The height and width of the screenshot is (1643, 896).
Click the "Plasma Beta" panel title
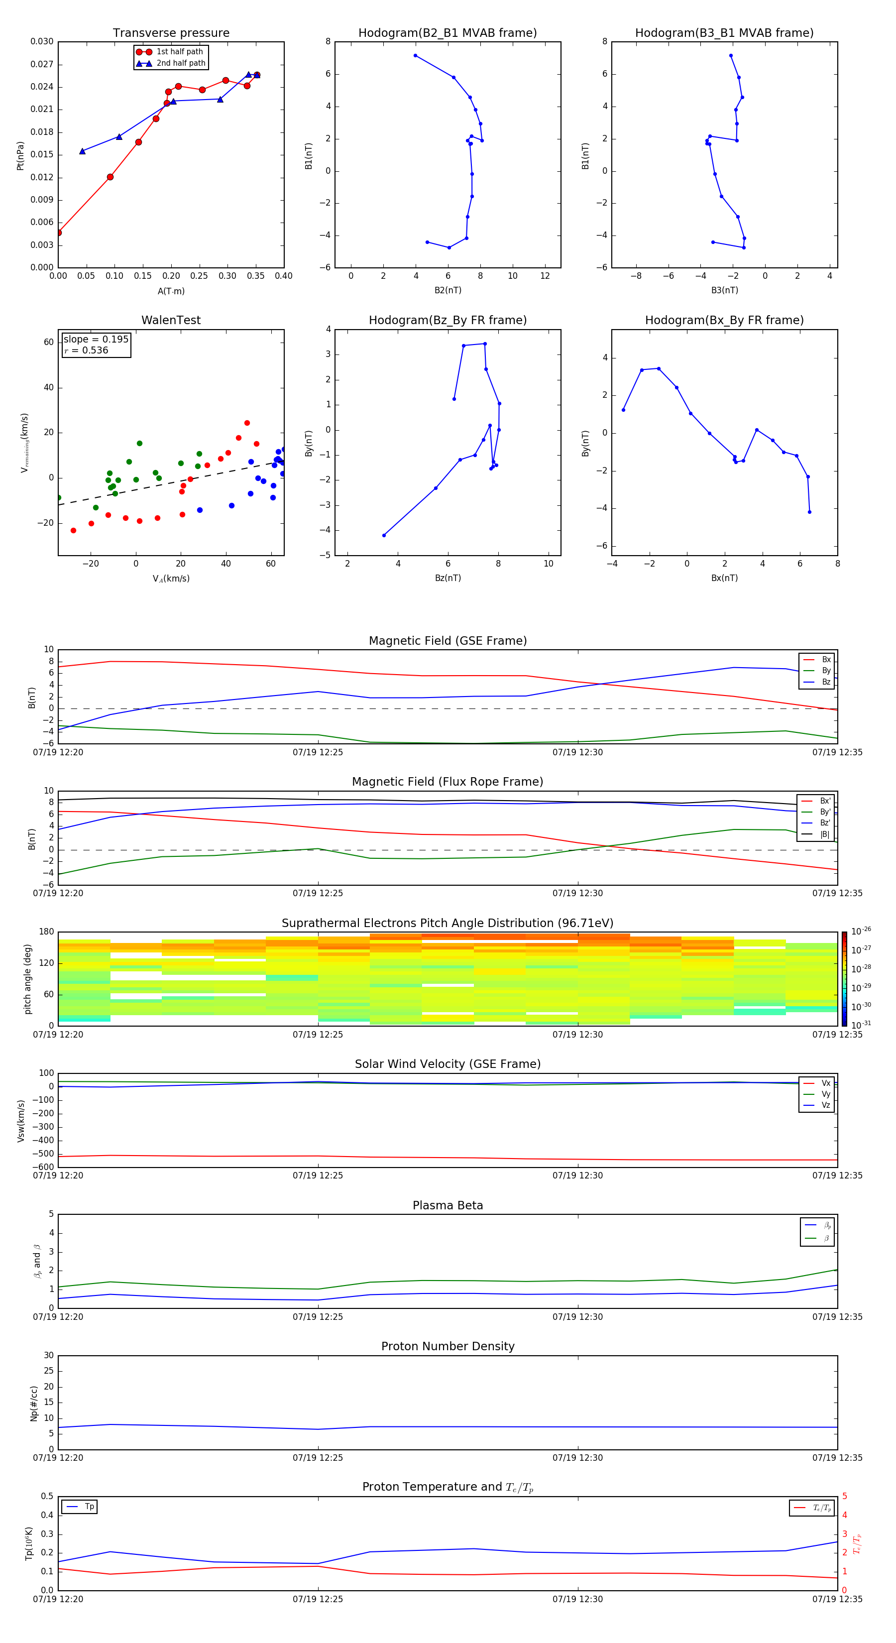pos(448,1205)
